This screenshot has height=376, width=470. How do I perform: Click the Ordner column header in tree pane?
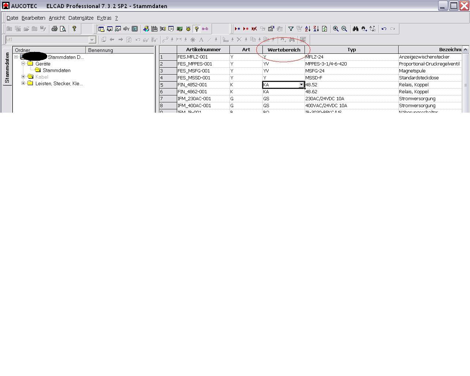49,50
